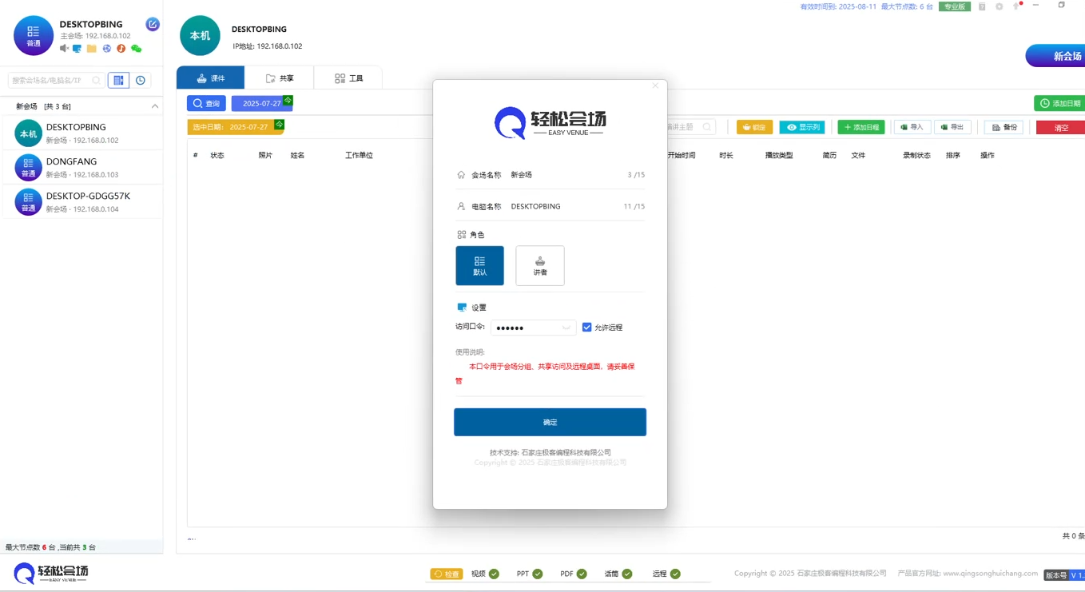The height and width of the screenshot is (592, 1085).
Task: Open the yellow folder icon
Action: click(92, 49)
